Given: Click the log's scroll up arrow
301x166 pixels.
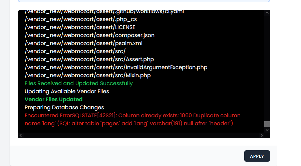Looking at the screenshot, I should coord(267,13).
